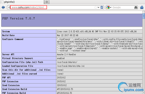
Task: Select the Build Date row label
Action: (8, 35)
